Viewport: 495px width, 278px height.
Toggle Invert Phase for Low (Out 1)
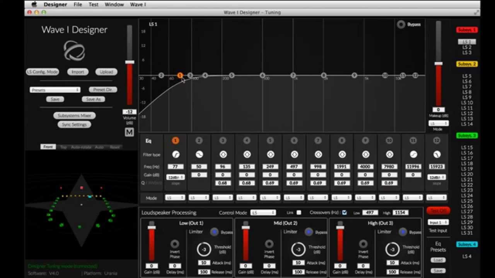click(x=175, y=244)
